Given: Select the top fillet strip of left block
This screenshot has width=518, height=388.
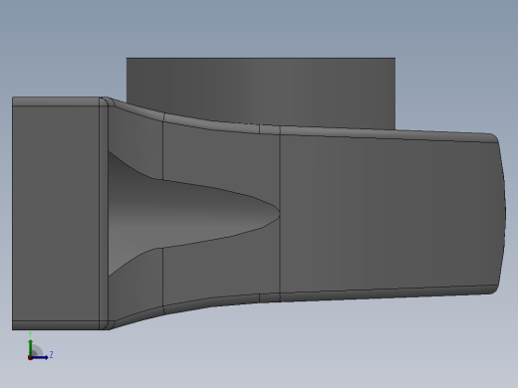Looking at the screenshot, I should coord(56,101).
